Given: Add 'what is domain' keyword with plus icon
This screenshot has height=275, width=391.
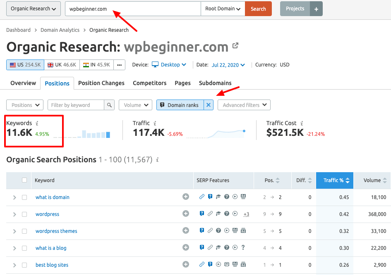Looking at the screenshot, I should pos(186,197).
